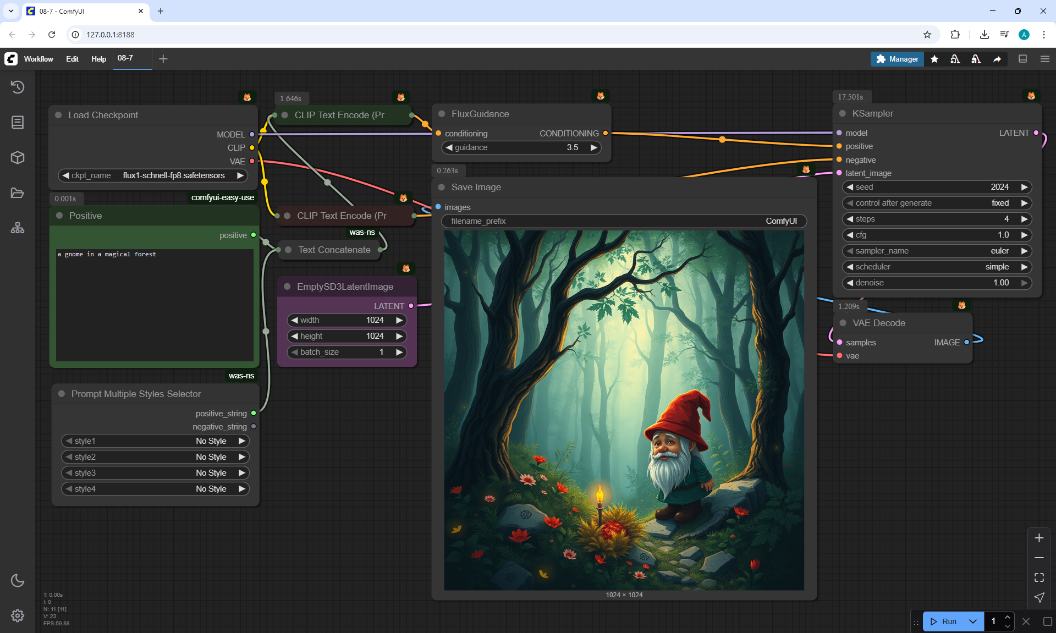
Task: Click the fit view canvas icon
Action: (1039, 577)
